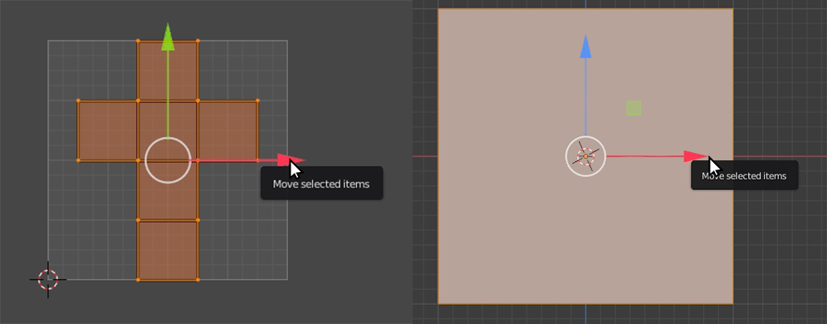
Task: Click the green plane-move square in 3D viewport
Action: tap(634, 108)
